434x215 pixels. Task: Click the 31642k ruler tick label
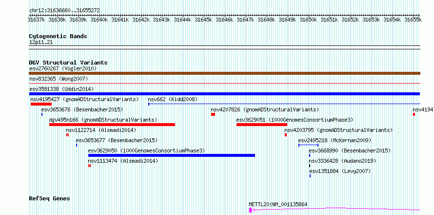141,20
